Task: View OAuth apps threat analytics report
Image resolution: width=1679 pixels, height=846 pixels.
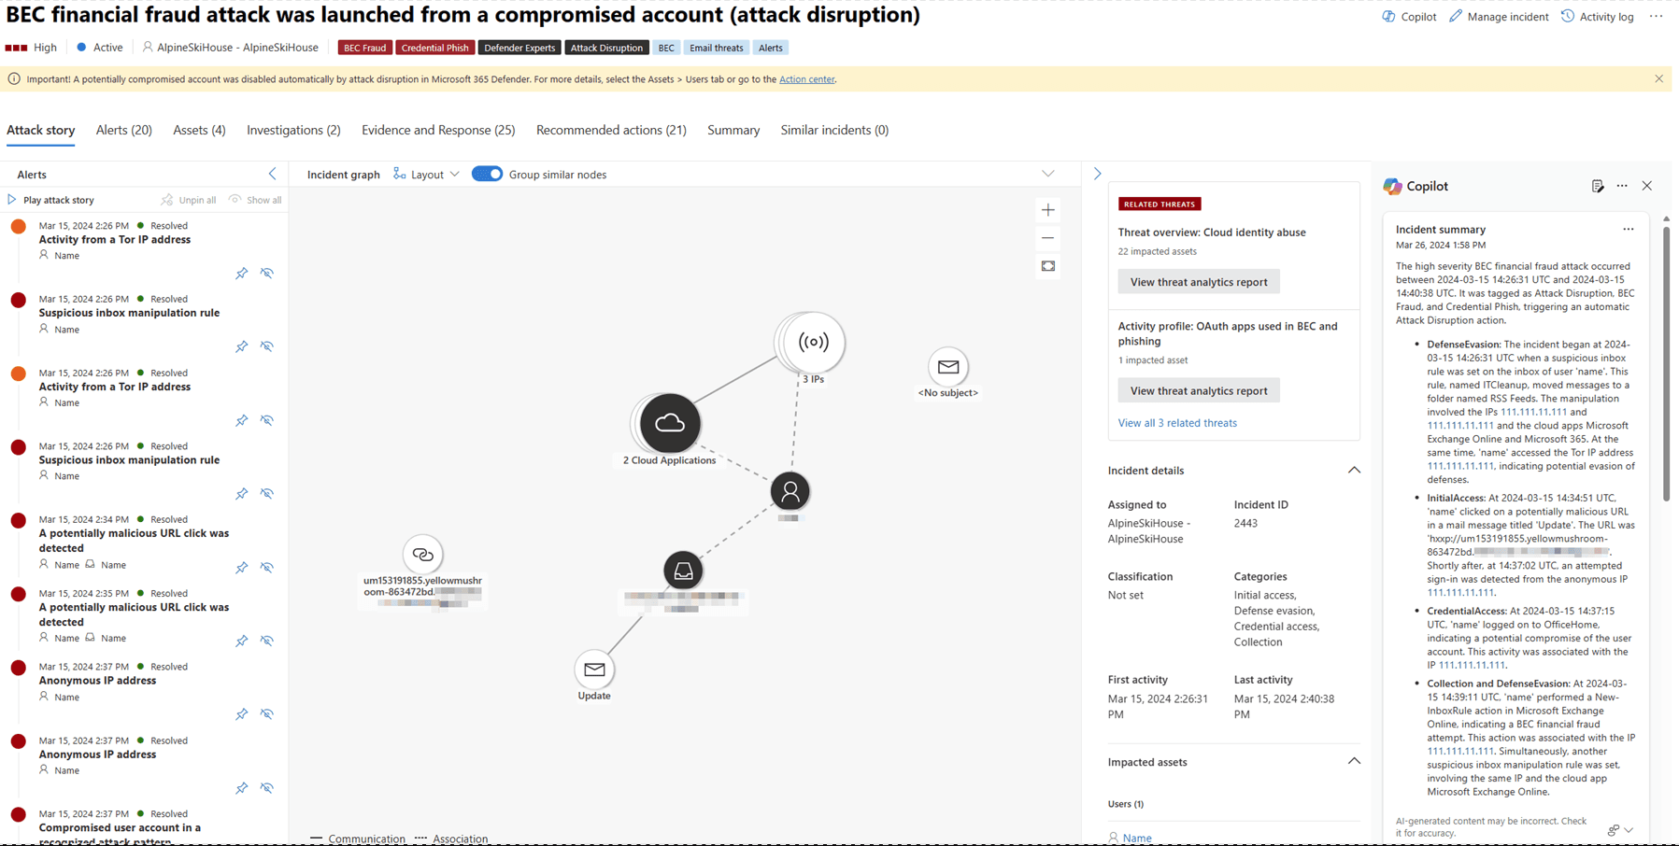Action: point(1199,390)
